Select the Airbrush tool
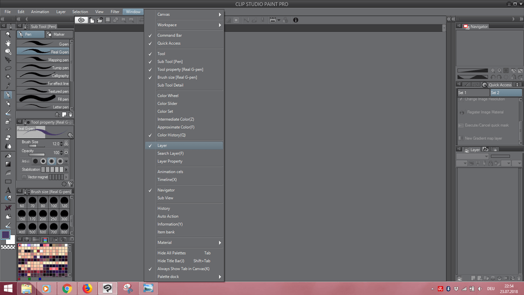The height and width of the screenshot is (295, 524). click(x=8, y=121)
